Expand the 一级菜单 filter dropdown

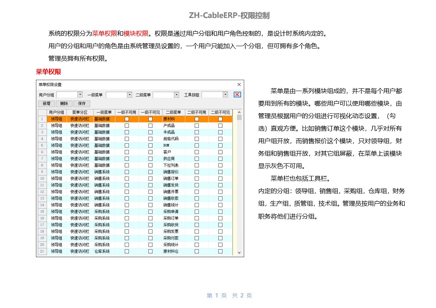point(129,95)
